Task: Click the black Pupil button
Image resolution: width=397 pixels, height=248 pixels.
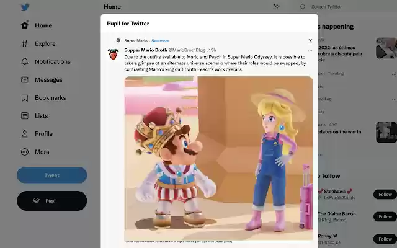Action: point(52,201)
